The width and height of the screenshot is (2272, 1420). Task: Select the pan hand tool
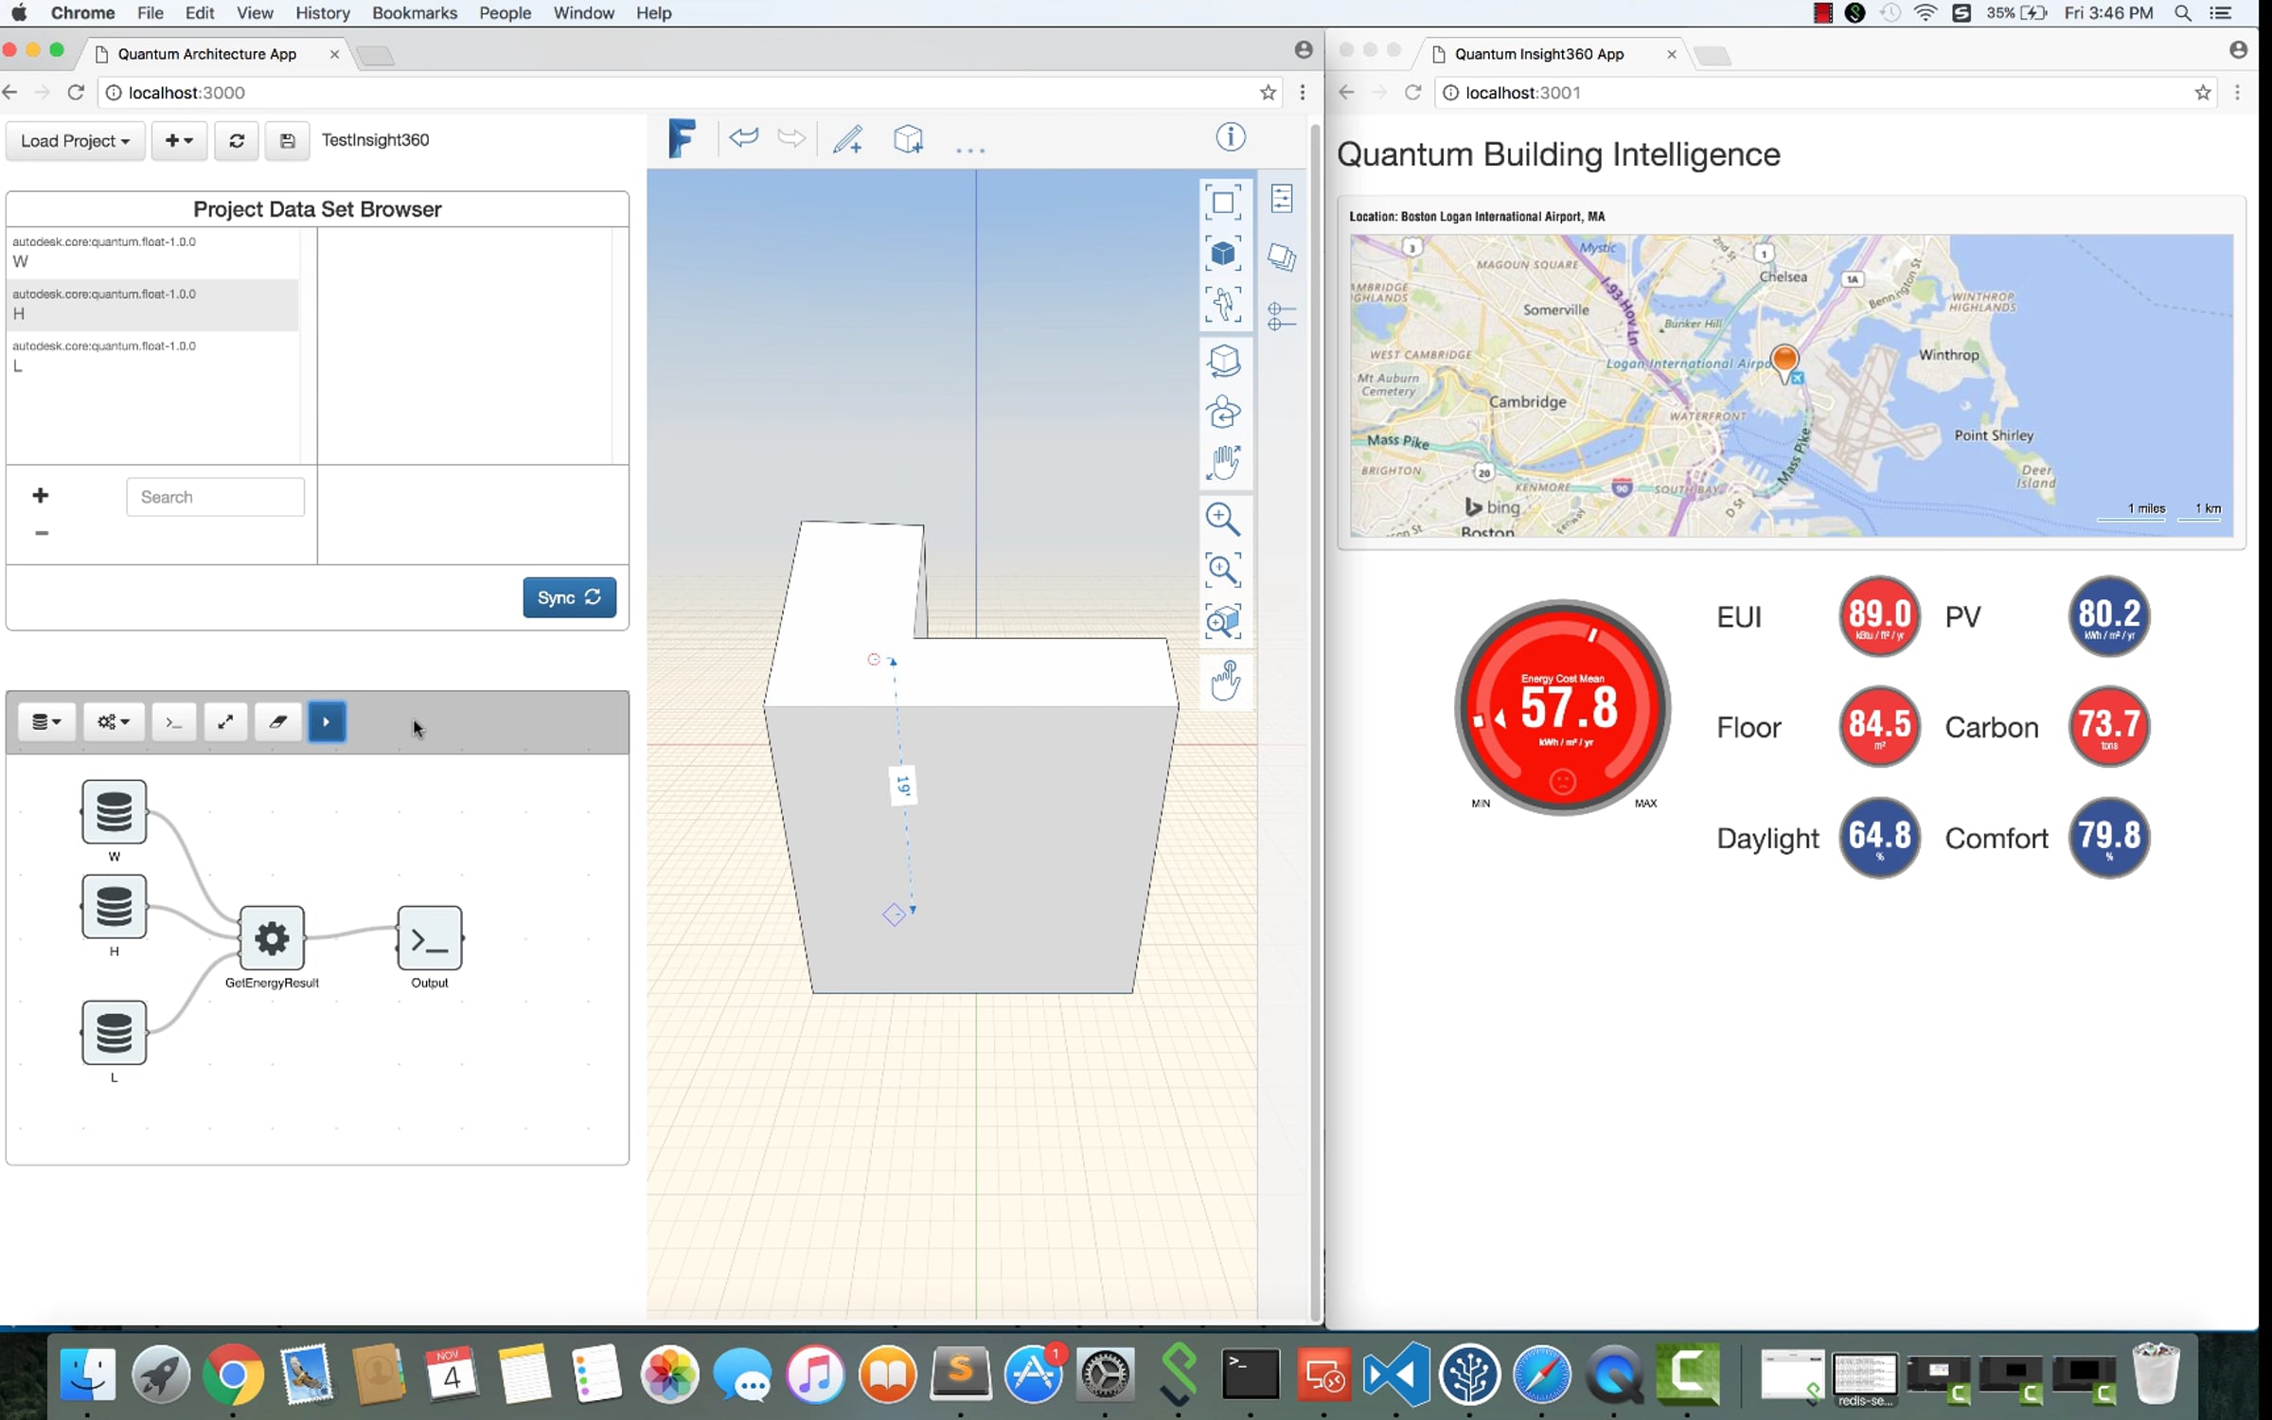pos(1223,464)
